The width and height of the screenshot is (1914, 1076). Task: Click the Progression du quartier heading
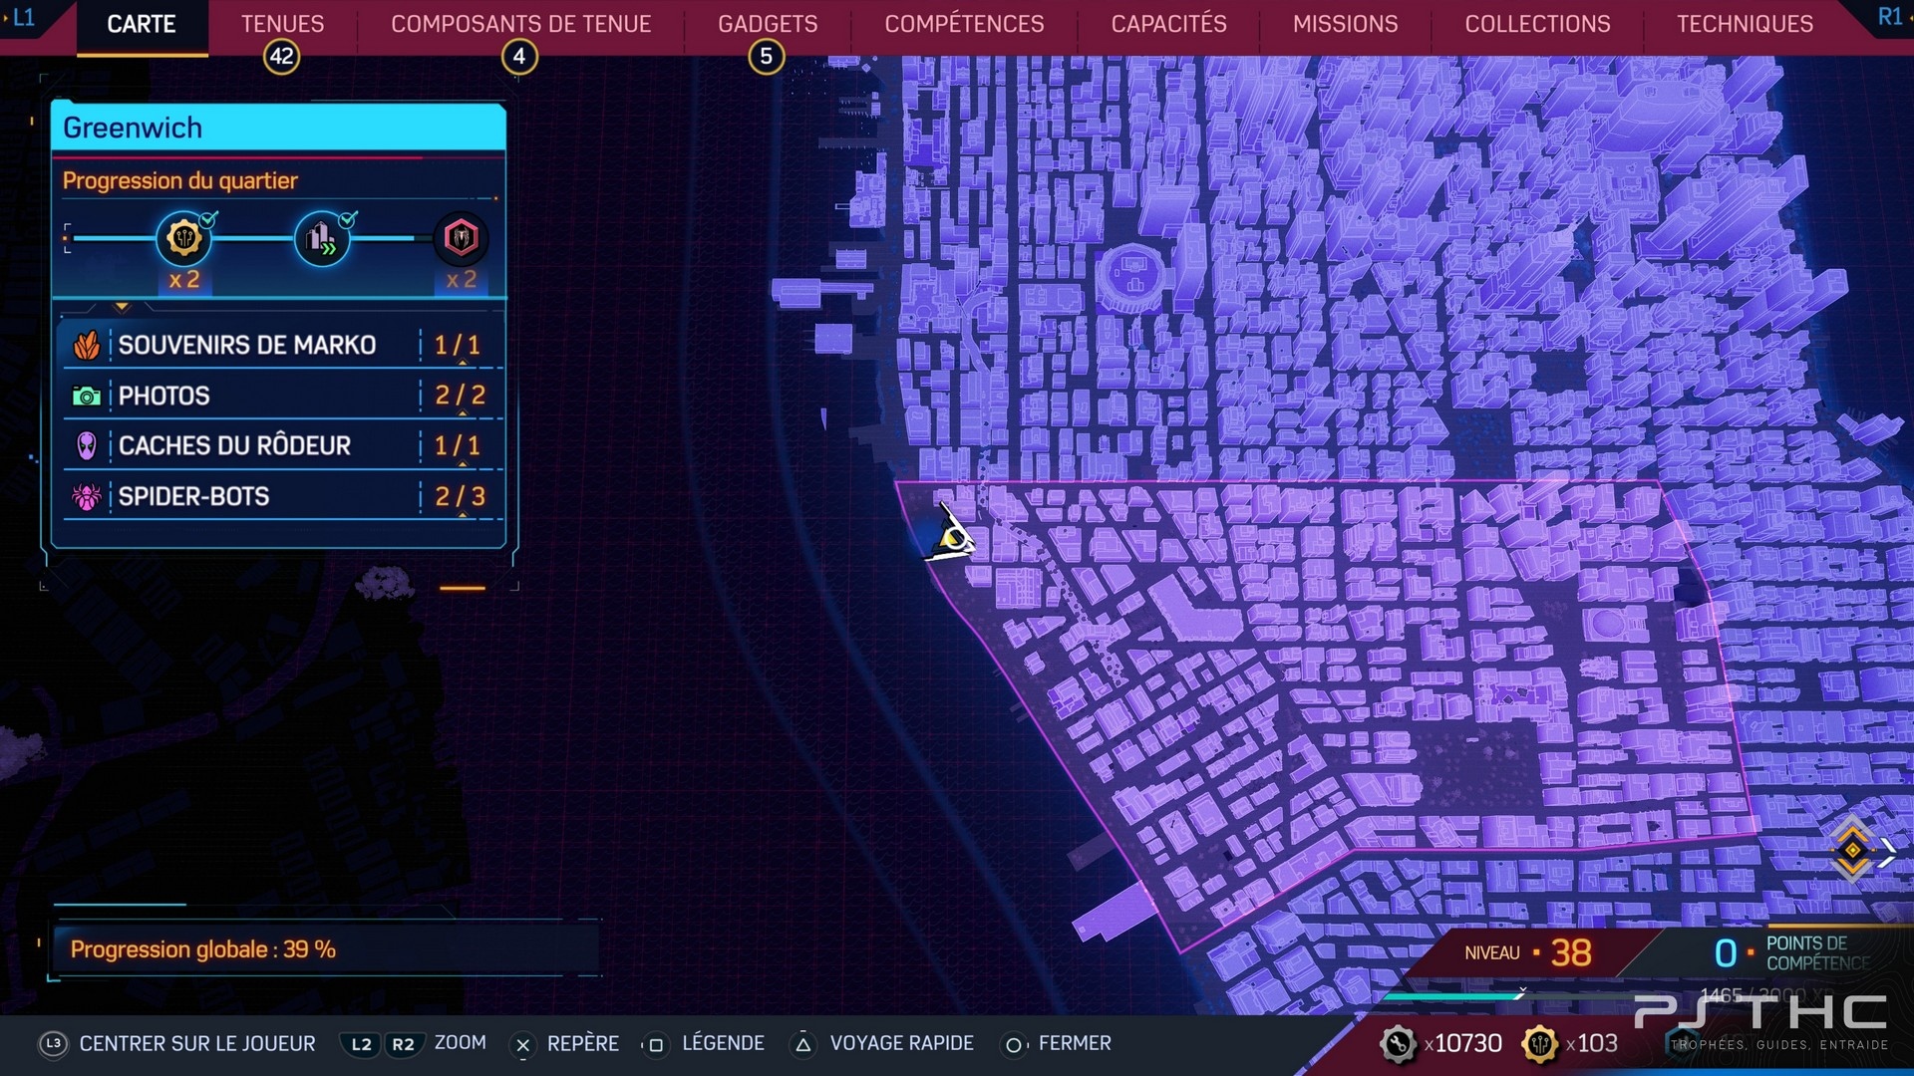(x=180, y=180)
